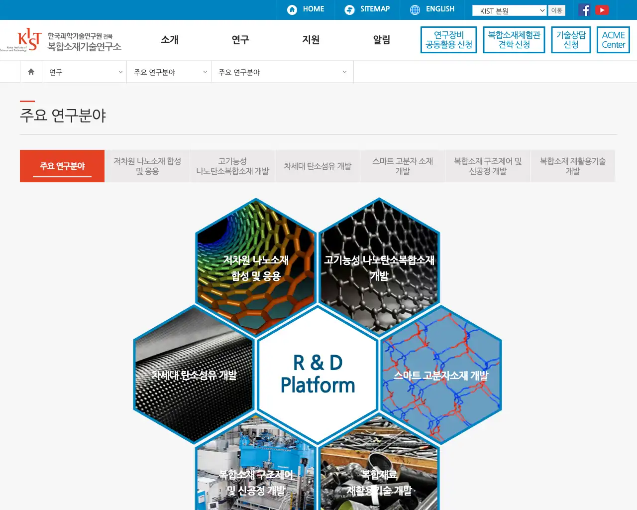
Task: Expand the last 주요 연구분야 breadcrumb dropdown
Action: point(282,72)
